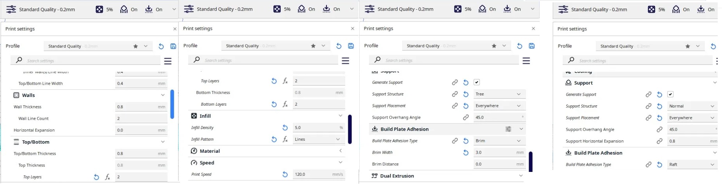Click link icon for Generate Support in Brim panel
722x184 pixels.
(455, 82)
